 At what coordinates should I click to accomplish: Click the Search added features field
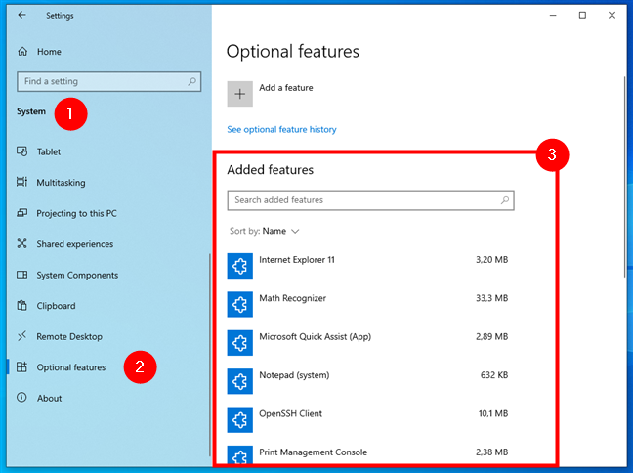370,200
